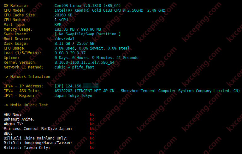Click the No Swapfile/Swap Partition text
The width and height of the screenshot is (242, 154).
click(87, 34)
